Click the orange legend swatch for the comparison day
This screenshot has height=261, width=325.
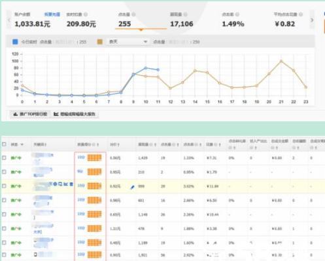pyautogui.click(x=99, y=42)
